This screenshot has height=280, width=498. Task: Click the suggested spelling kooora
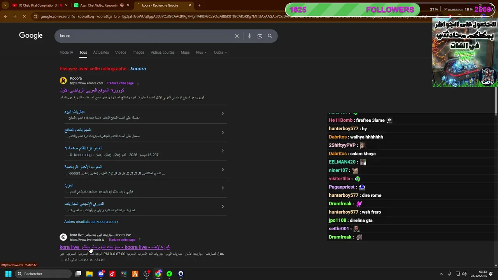pos(138,69)
